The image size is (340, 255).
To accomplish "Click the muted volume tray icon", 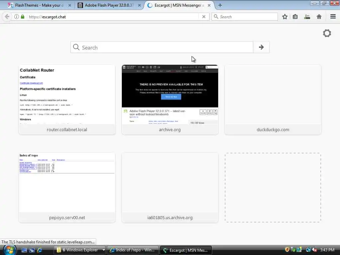I will click(315, 250).
